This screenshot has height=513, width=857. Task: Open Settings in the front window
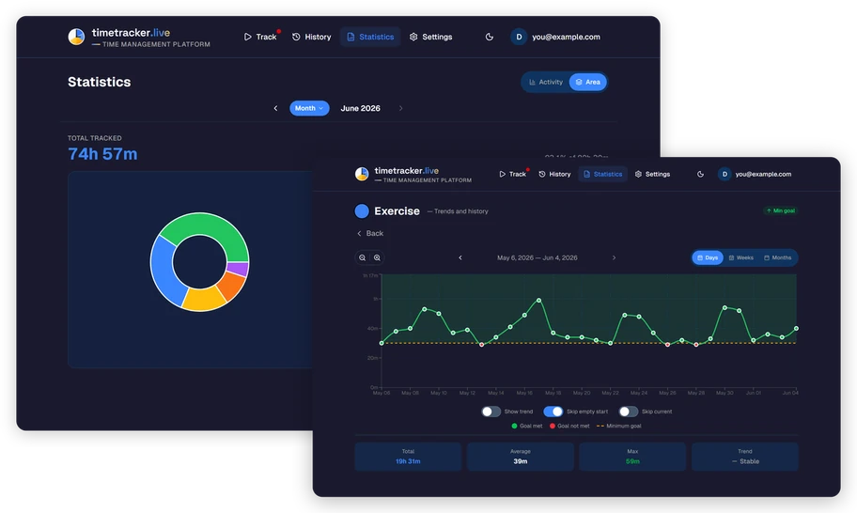click(652, 174)
